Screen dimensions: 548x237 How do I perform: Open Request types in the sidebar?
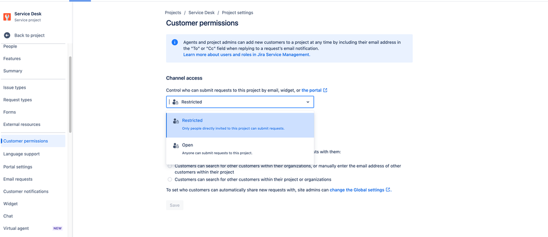tap(18, 100)
